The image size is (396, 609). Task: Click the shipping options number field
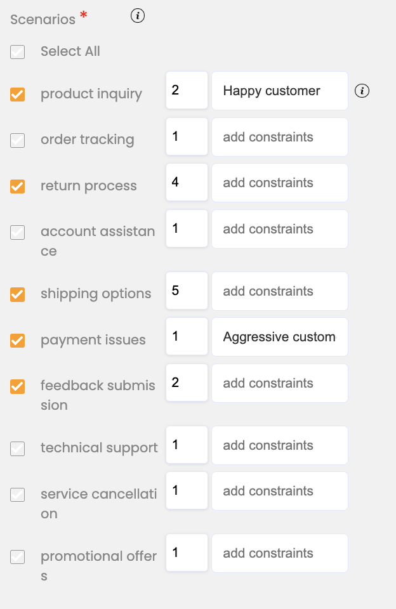click(187, 291)
